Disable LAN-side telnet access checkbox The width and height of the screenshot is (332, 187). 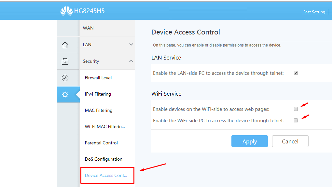(x=296, y=73)
